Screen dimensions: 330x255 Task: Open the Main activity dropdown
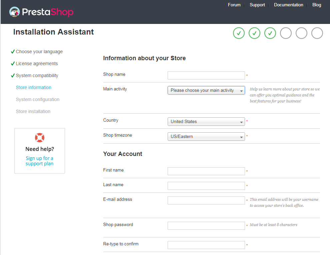(x=206, y=90)
